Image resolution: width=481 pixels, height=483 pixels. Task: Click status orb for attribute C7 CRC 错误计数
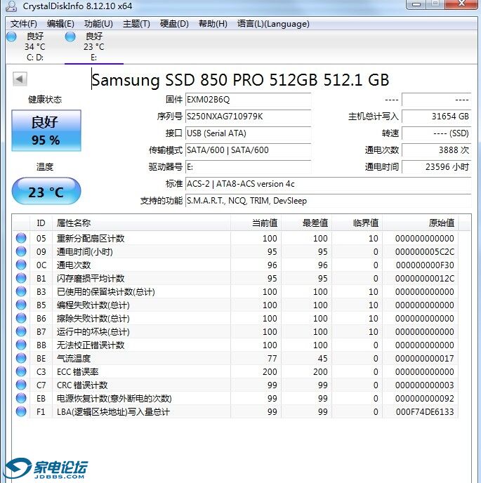[21, 385]
